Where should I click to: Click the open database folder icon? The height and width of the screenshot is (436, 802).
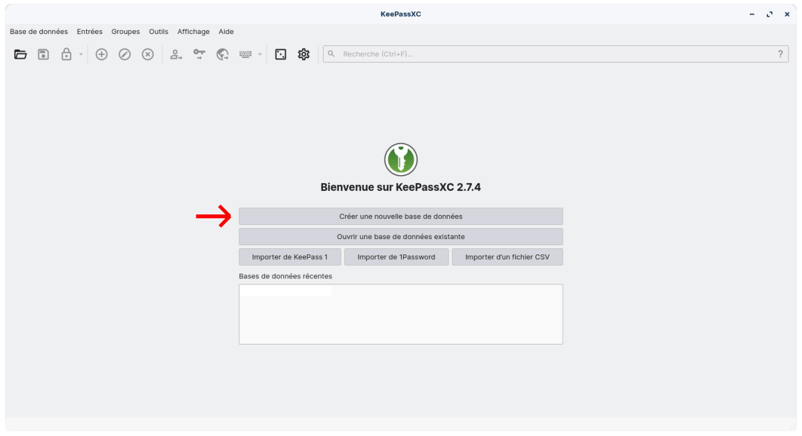[21, 54]
